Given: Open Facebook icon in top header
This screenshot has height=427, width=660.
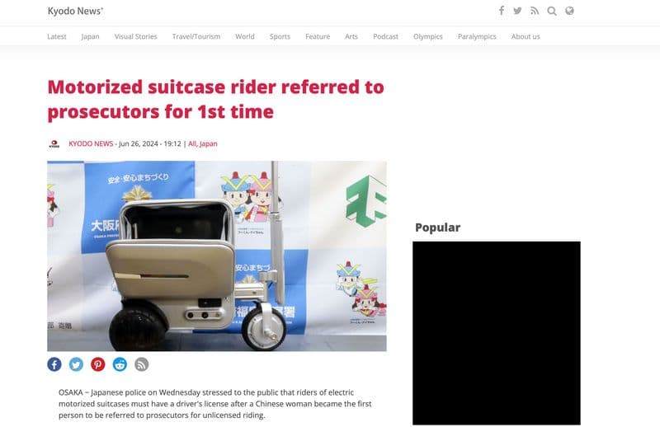Looking at the screenshot, I should [502, 11].
